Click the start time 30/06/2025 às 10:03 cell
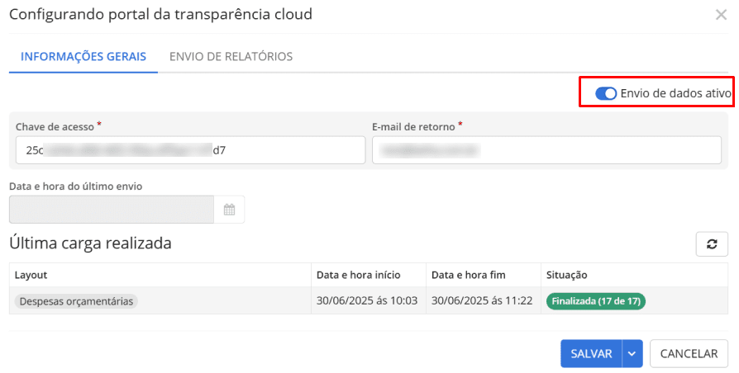This screenshot has height=373, width=739. [x=367, y=301]
